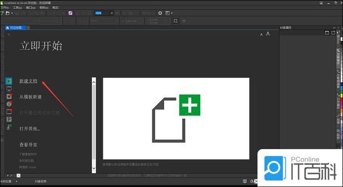Select the P product sidebar icon

(9, 119)
